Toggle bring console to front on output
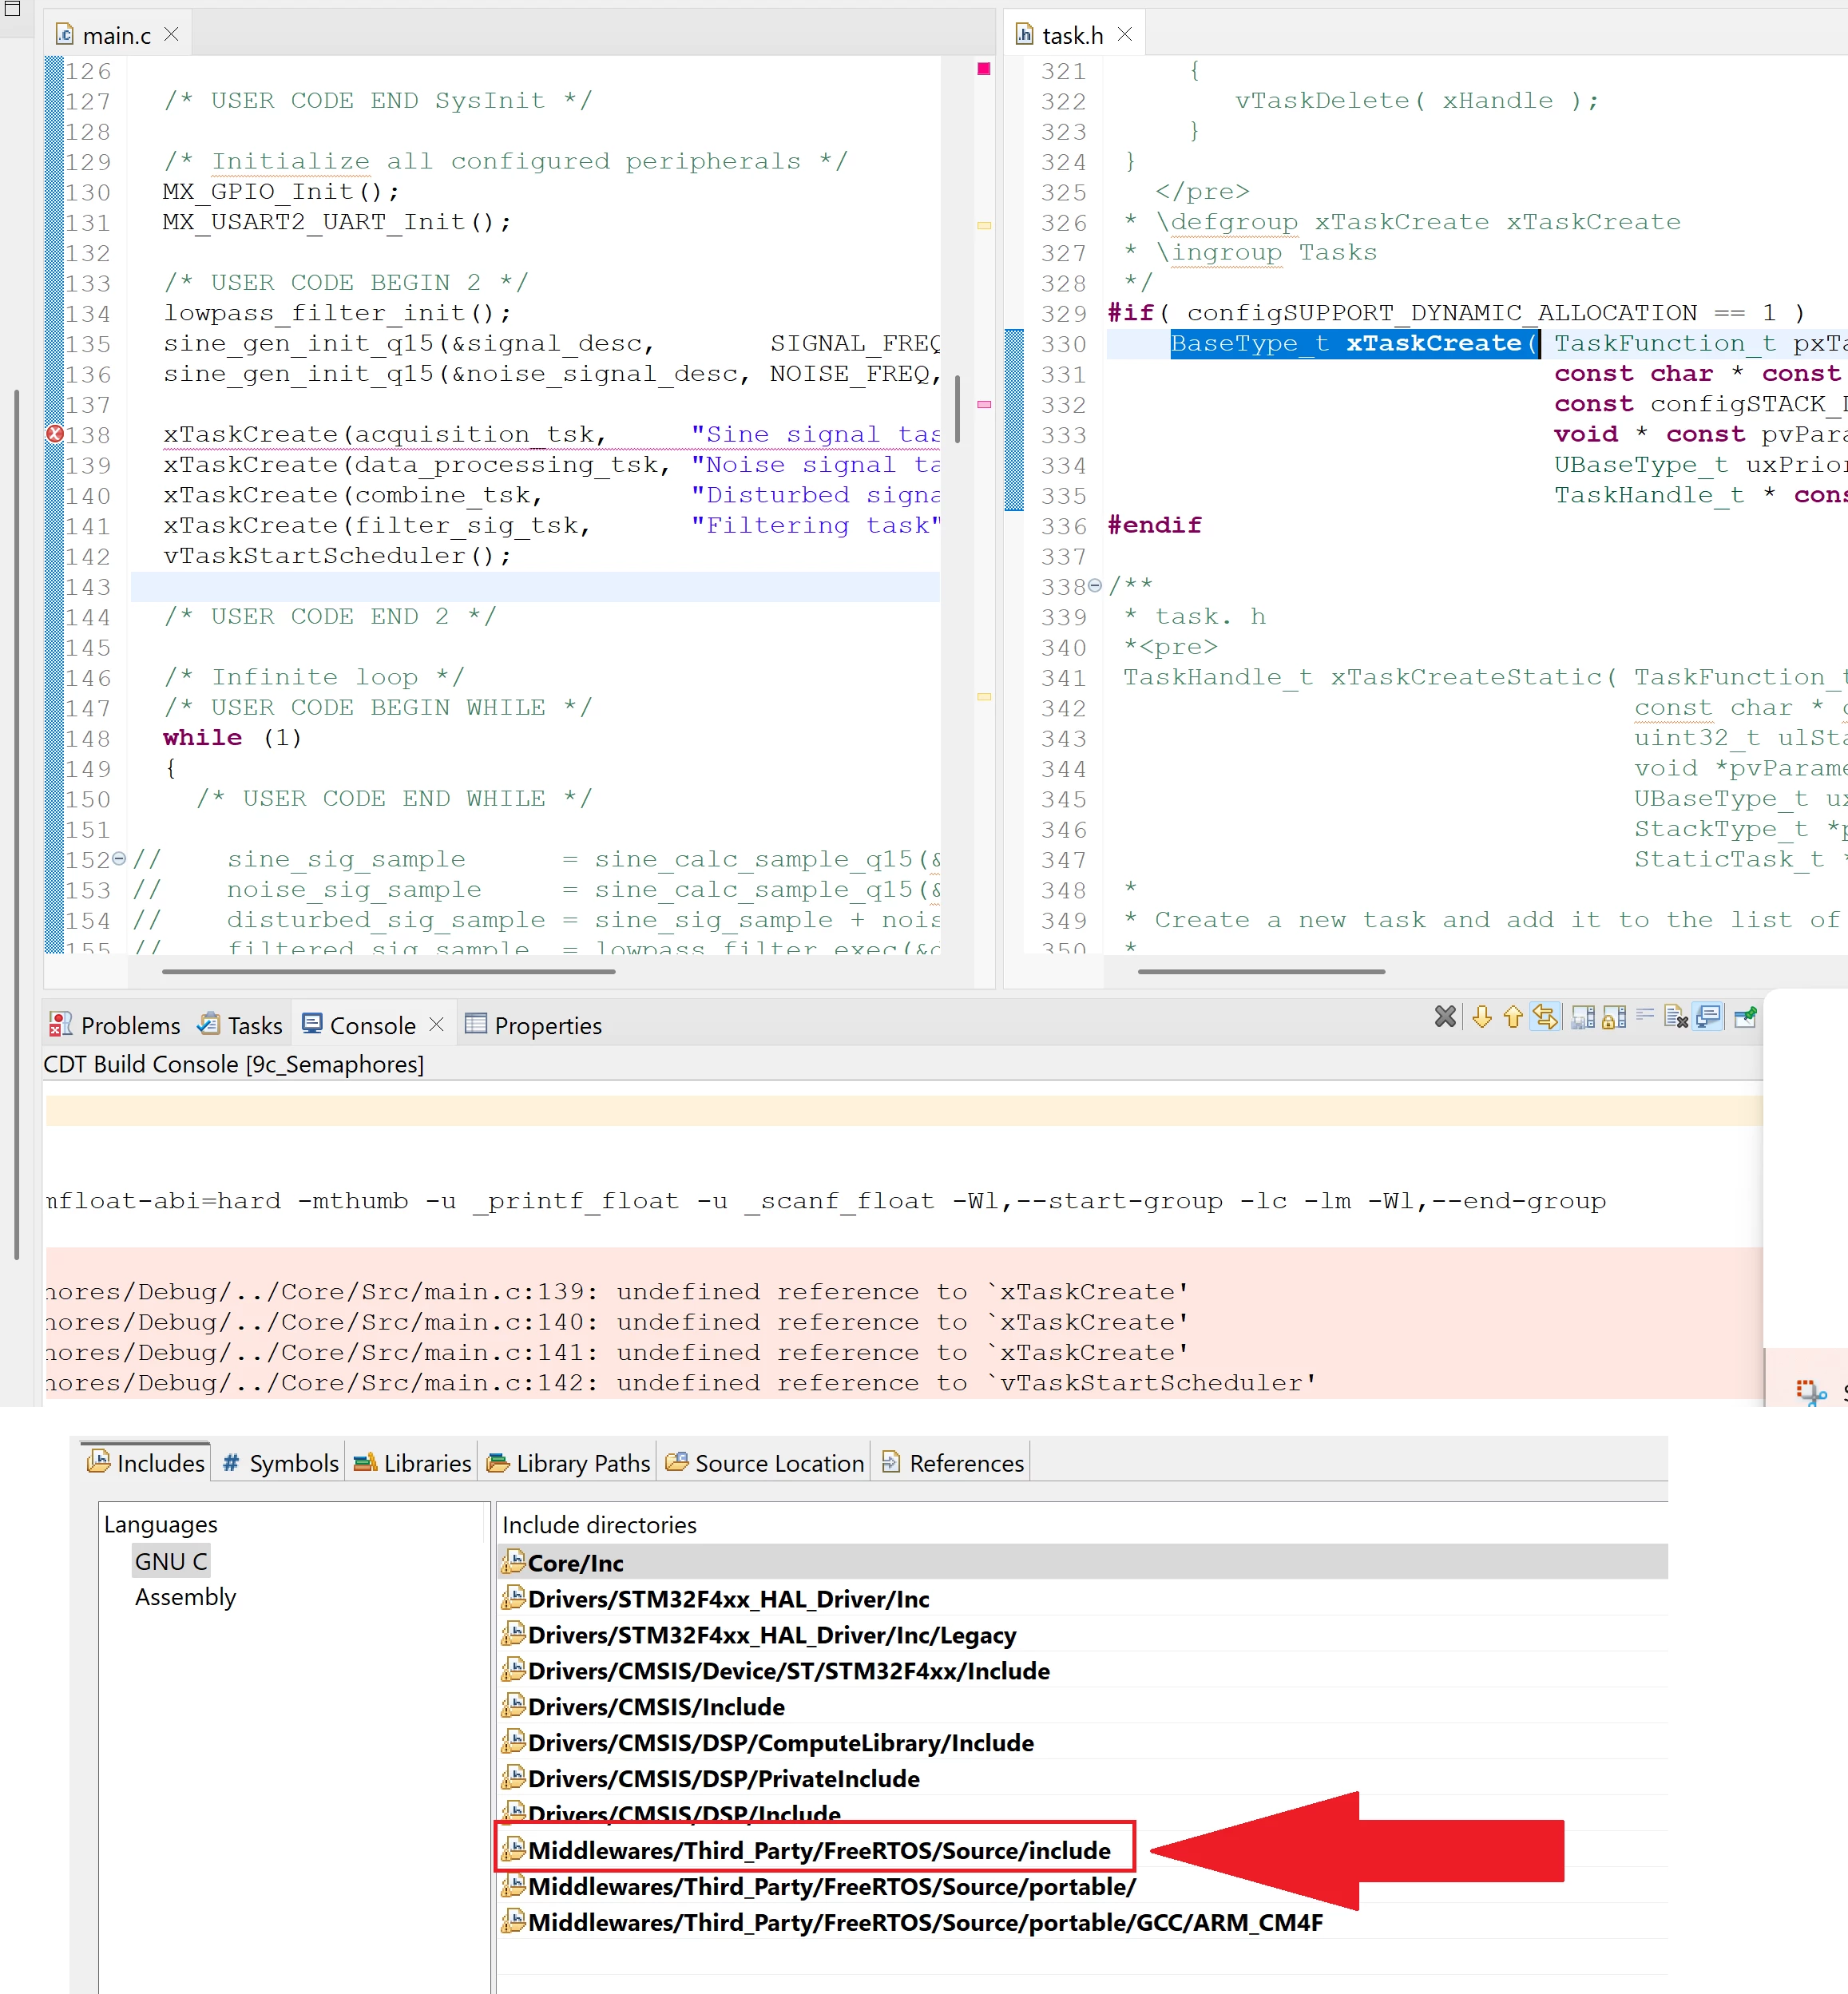The height and width of the screenshot is (1994, 1848). tap(1709, 1017)
